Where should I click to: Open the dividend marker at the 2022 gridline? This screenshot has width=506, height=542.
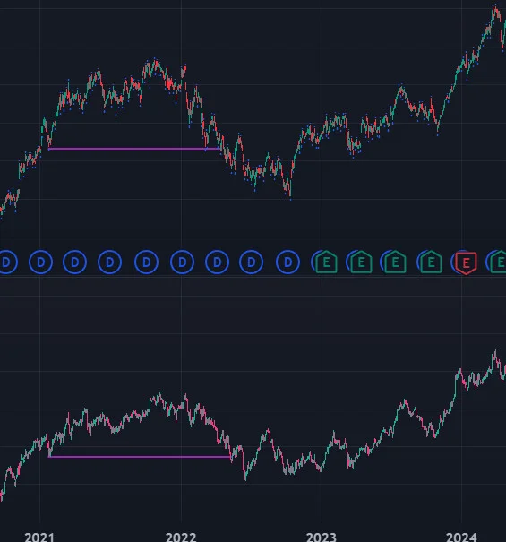[183, 262]
